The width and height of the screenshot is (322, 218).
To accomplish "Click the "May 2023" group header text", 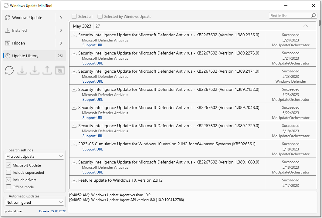I will click(x=82, y=26).
